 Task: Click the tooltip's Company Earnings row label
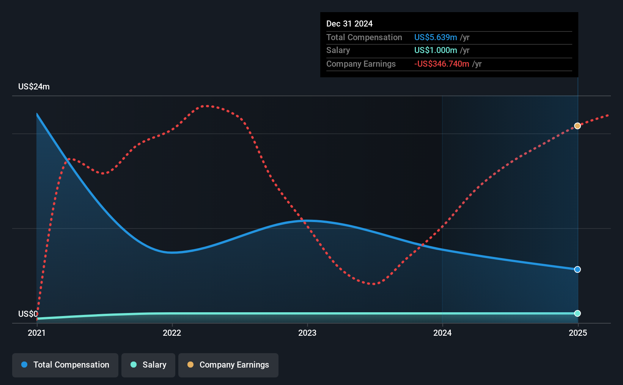click(x=361, y=64)
